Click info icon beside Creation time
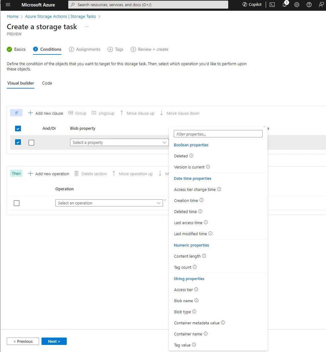326x352 pixels. (201, 200)
